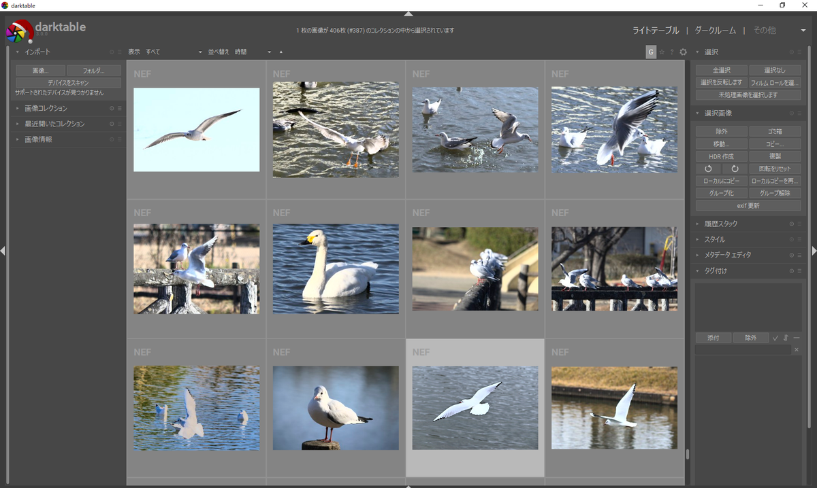Collapse right panel with side arrow
This screenshot has width=817, height=488.
pyautogui.click(x=814, y=251)
